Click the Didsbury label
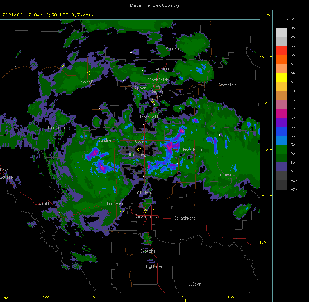This screenshot has width=309, height=302. (x=138, y=155)
